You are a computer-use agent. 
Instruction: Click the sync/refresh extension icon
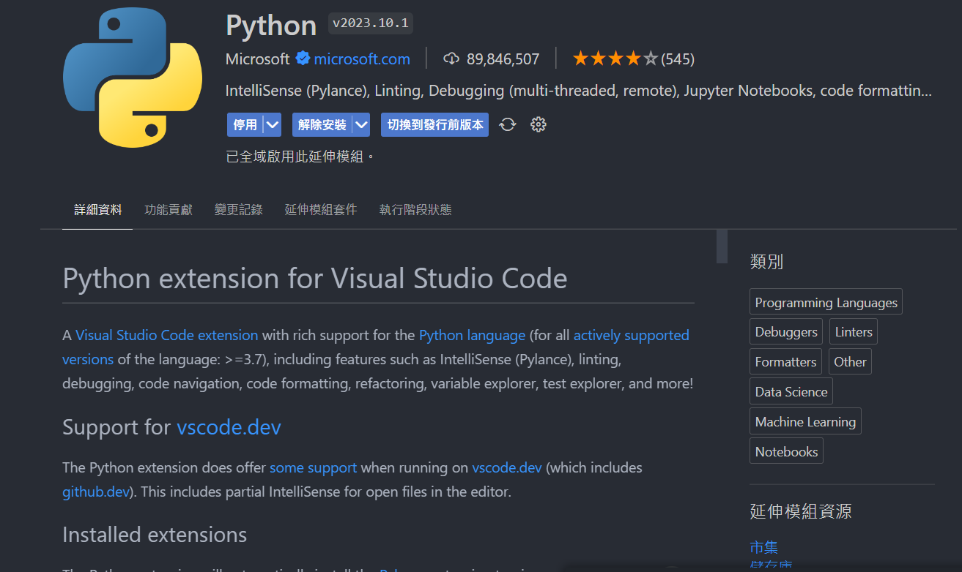[508, 124]
